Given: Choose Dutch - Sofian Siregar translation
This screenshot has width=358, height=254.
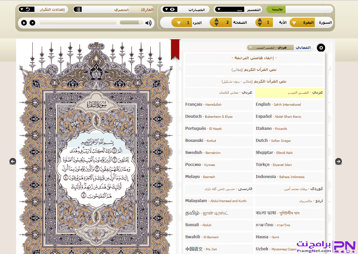Looking at the screenshot, I should (x=289, y=141).
